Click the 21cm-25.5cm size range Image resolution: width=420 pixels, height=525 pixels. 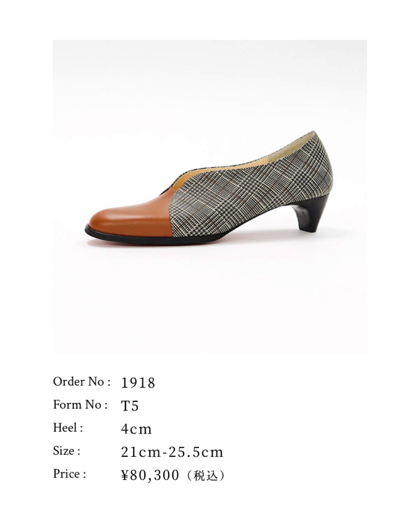pos(172,452)
